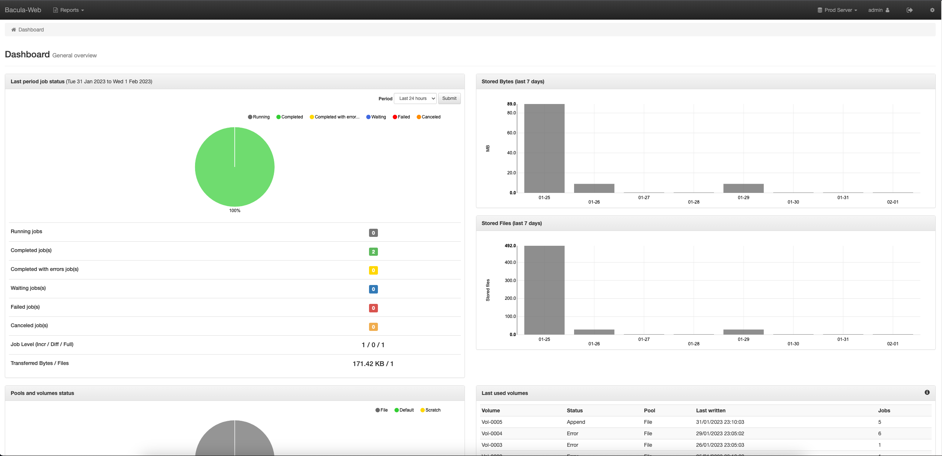The width and height of the screenshot is (942, 456).
Task: Click the Completed jobs count badge
Action: tap(373, 252)
